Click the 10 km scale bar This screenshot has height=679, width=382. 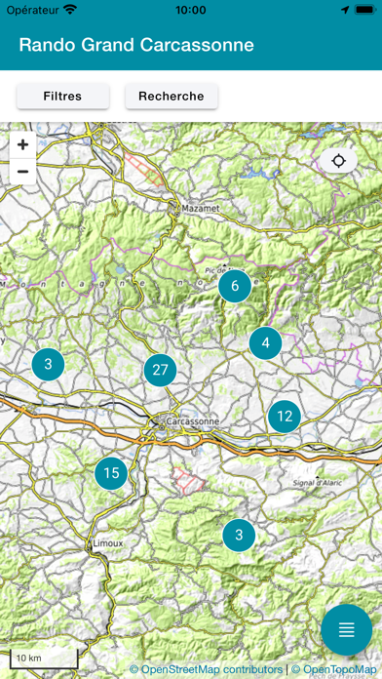pos(44,659)
